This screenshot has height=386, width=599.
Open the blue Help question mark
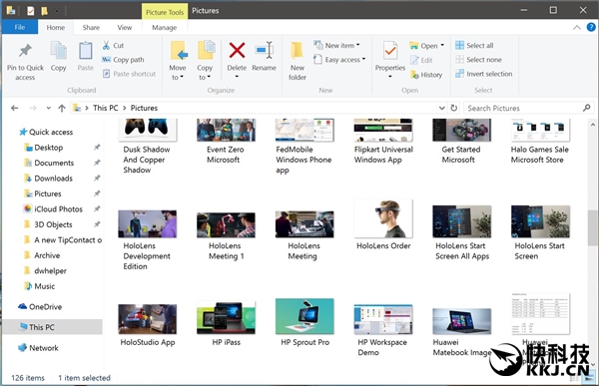pos(591,27)
